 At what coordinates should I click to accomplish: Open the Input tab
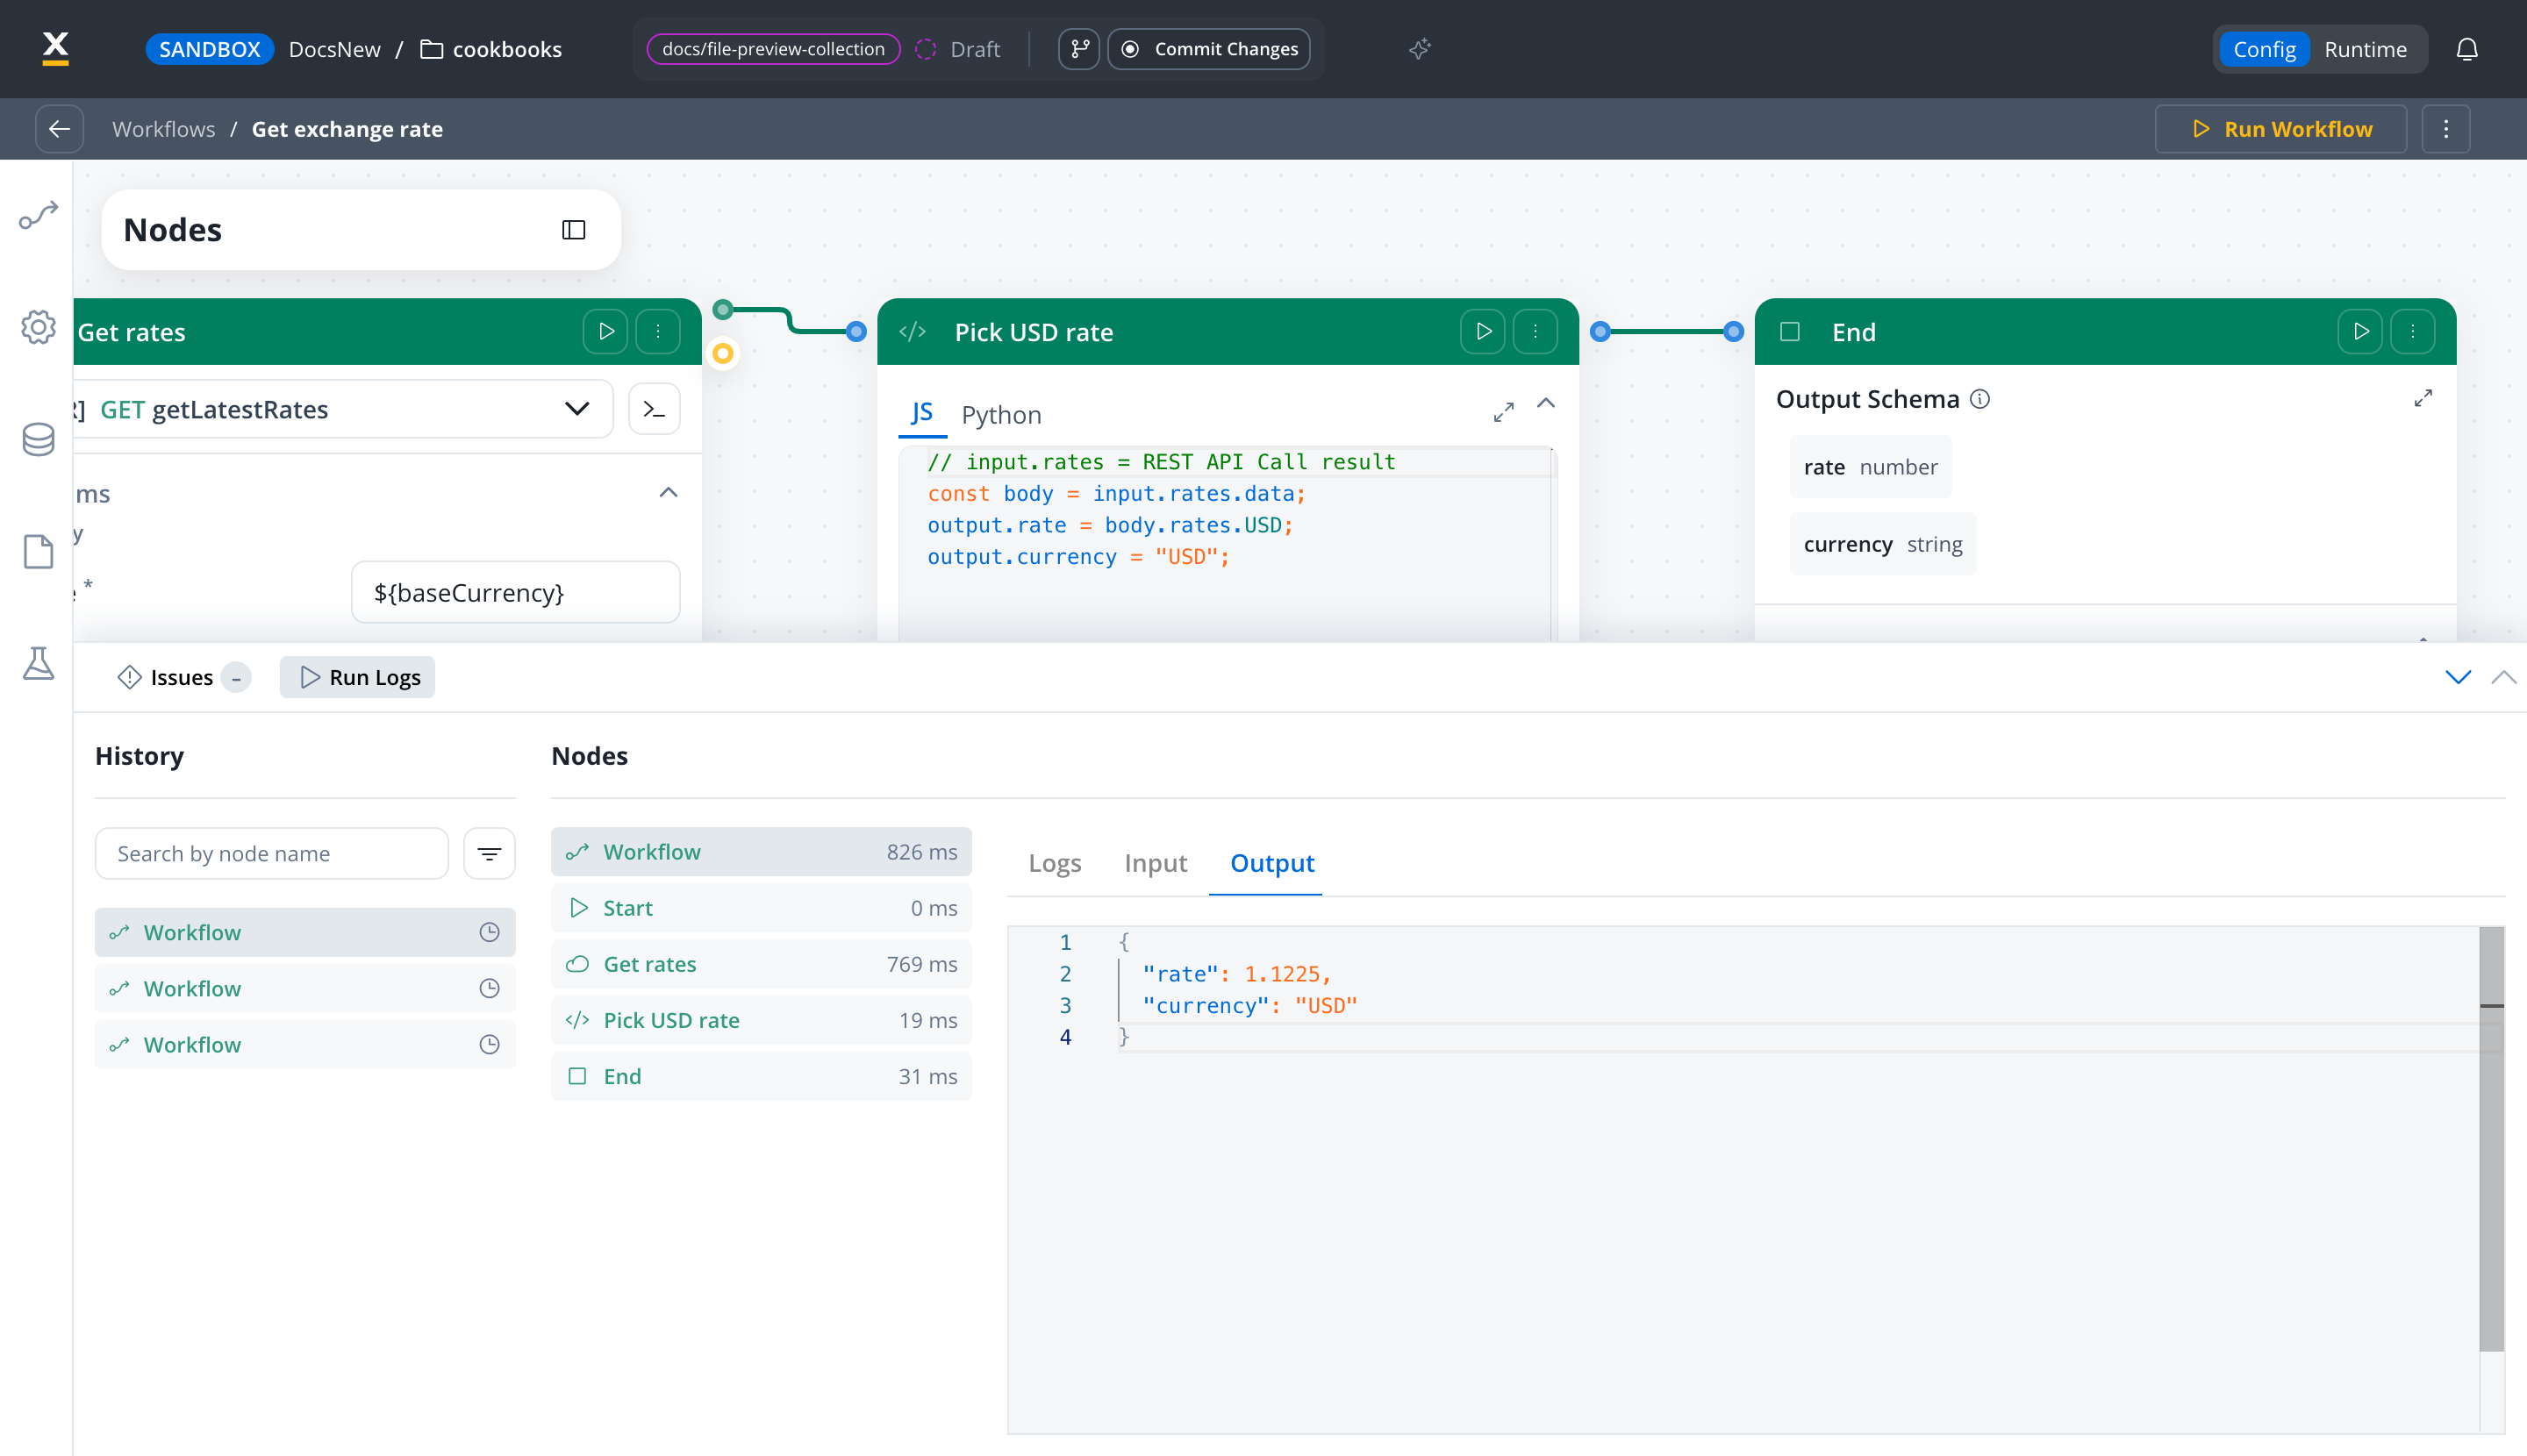pyautogui.click(x=1156, y=863)
